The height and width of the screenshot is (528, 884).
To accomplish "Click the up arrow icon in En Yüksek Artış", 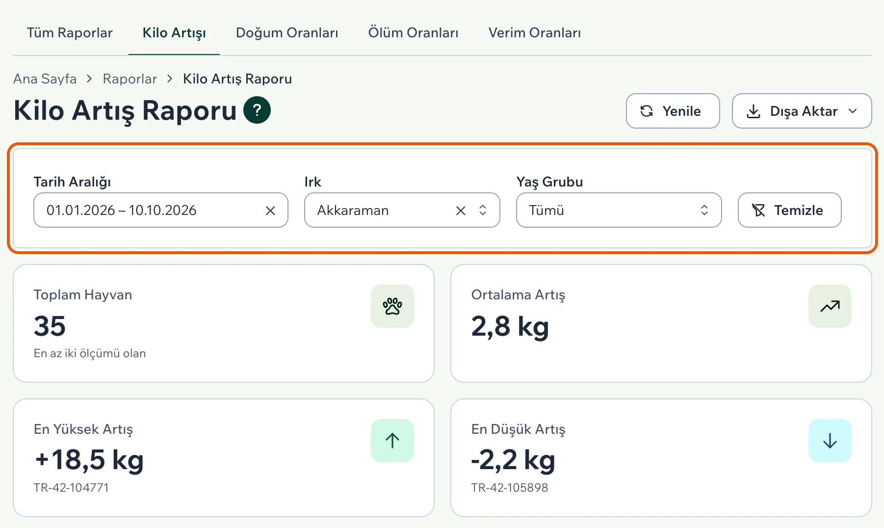I will point(392,441).
